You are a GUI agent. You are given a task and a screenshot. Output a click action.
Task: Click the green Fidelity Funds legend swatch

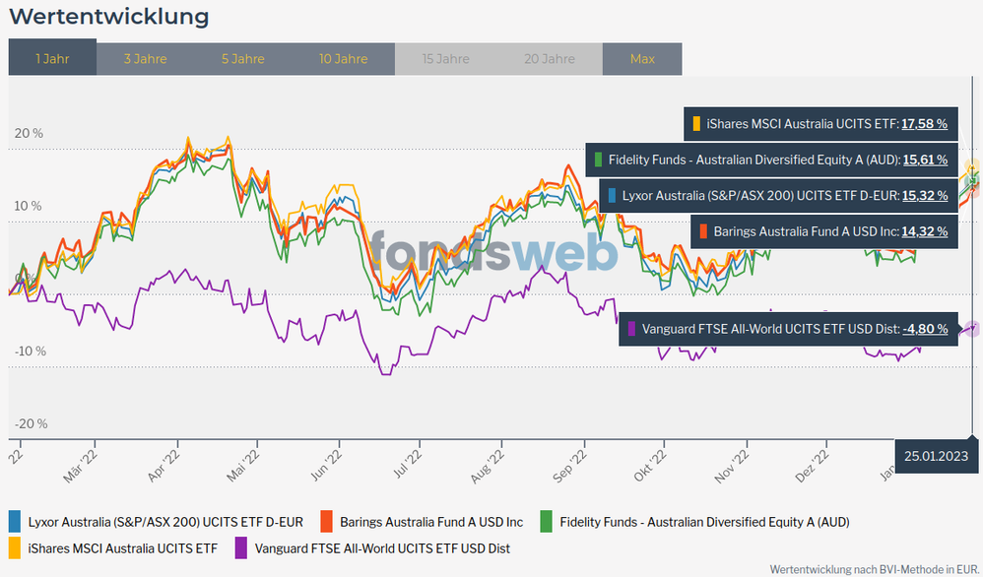pyautogui.click(x=546, y=521)
